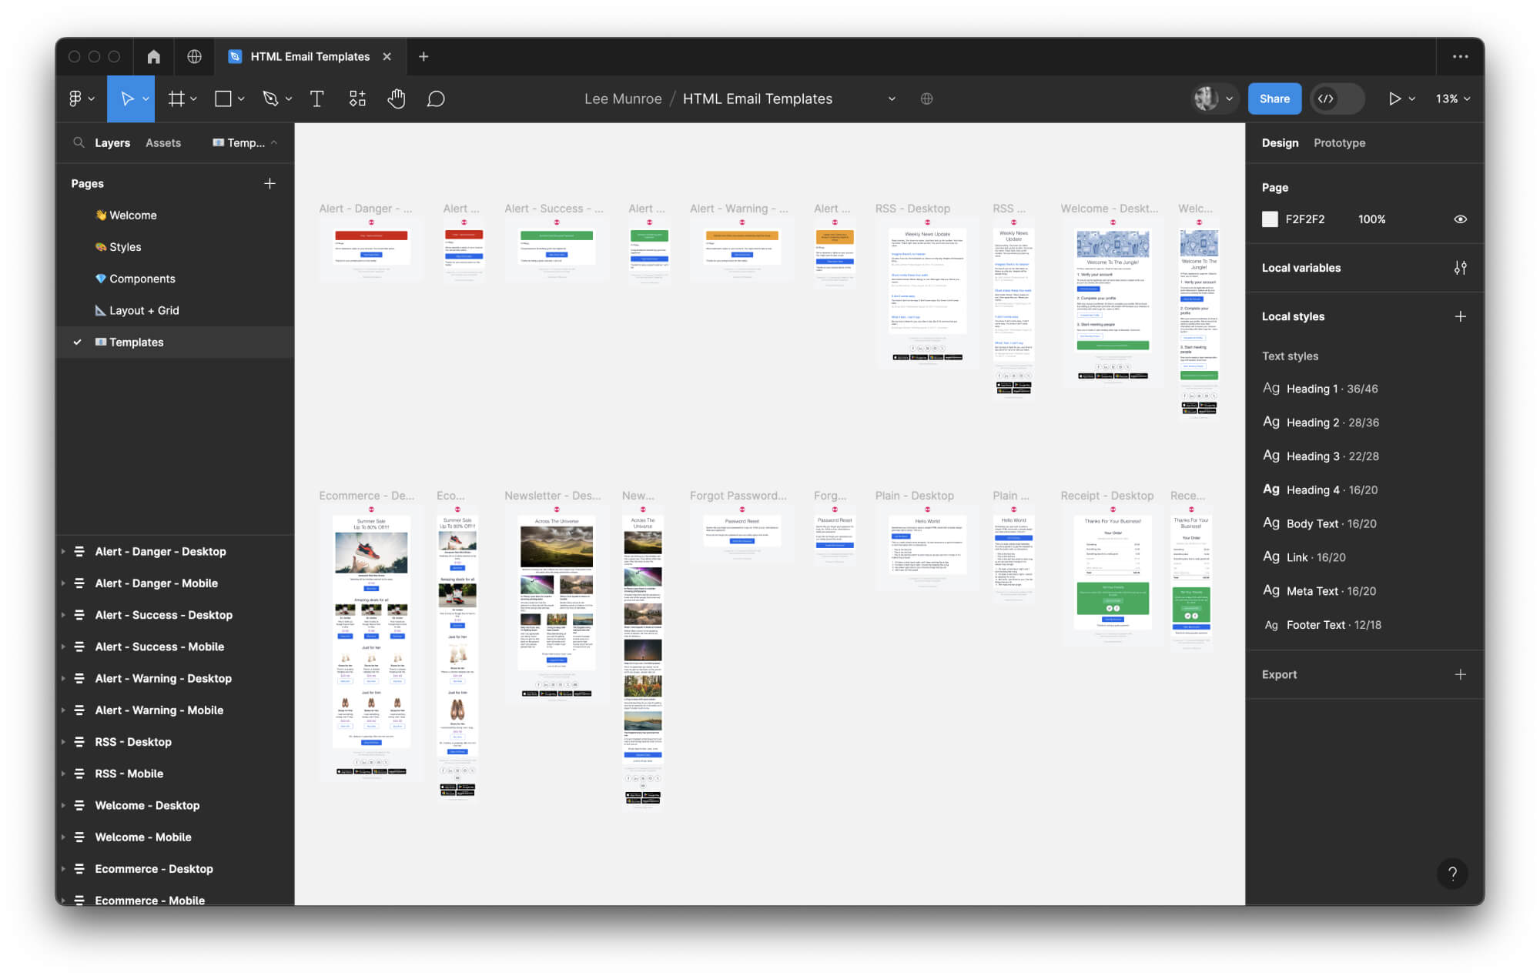Expand Alert - Success - Desktop layer

coord(63,615)
